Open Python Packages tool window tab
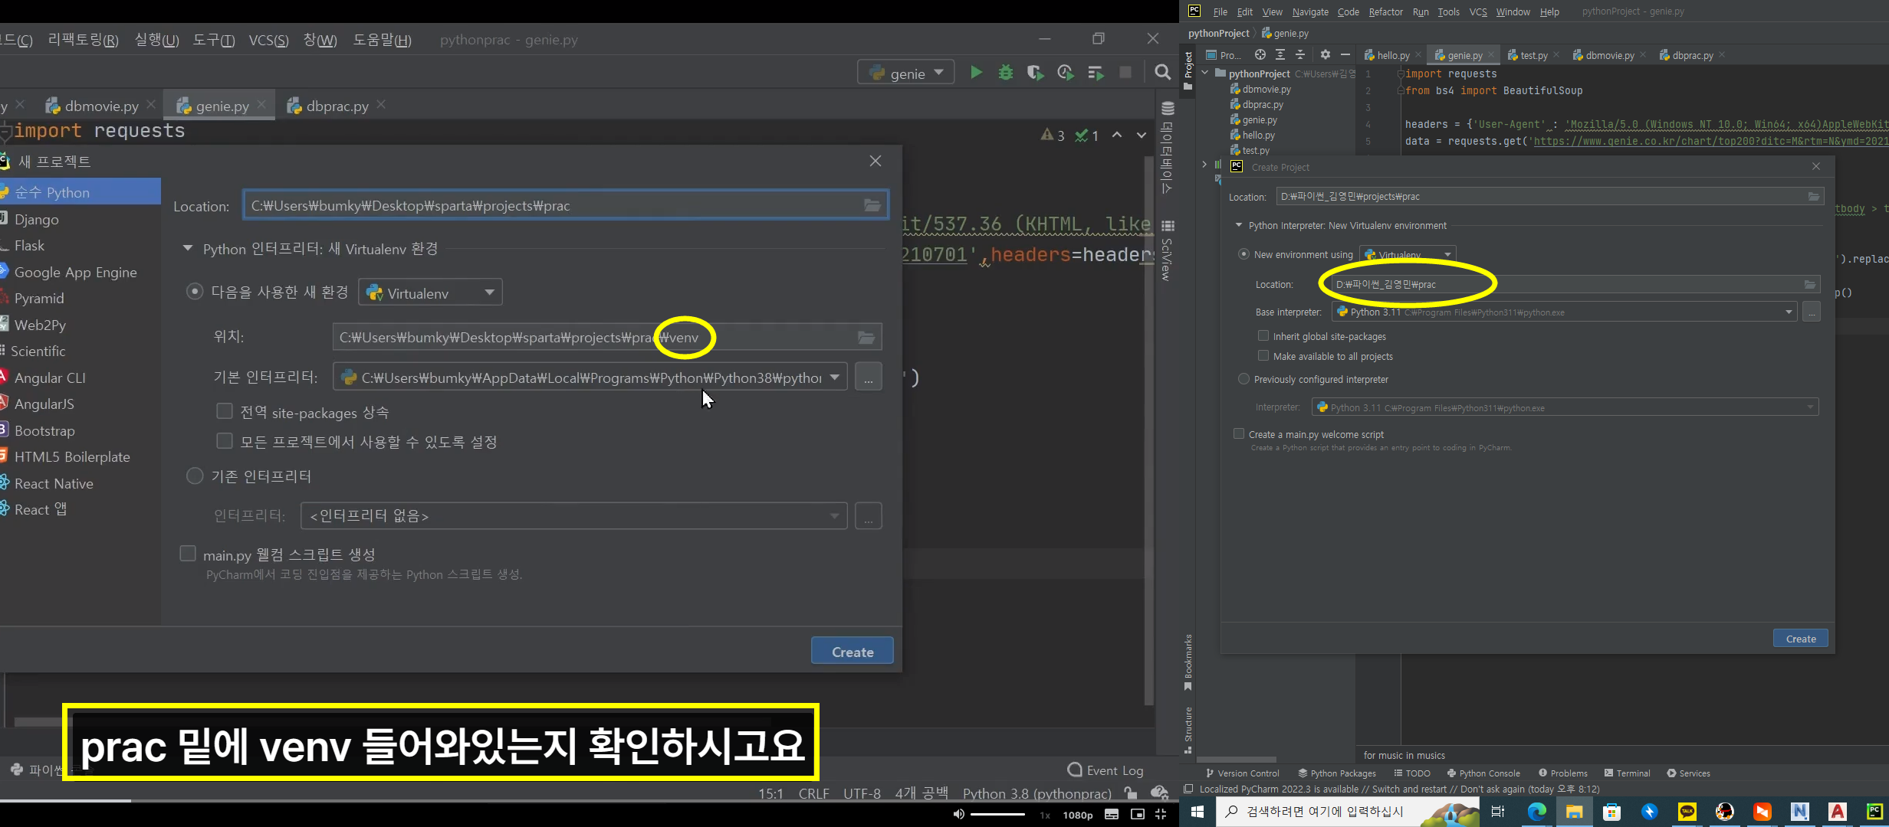Image resolution: width=1889 pixels, height=827 pixels. coord(1337,773)
